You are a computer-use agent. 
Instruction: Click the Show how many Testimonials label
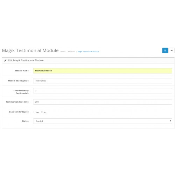(x=21, y=92)
